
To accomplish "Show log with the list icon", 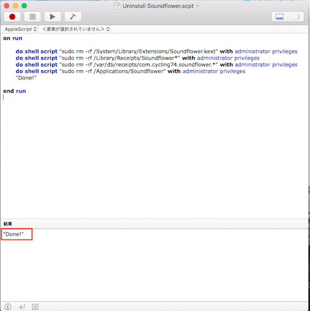I will [35, 307].
